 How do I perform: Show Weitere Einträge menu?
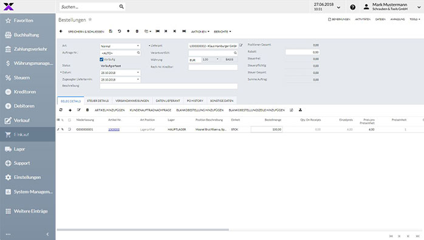pos(27,211)
